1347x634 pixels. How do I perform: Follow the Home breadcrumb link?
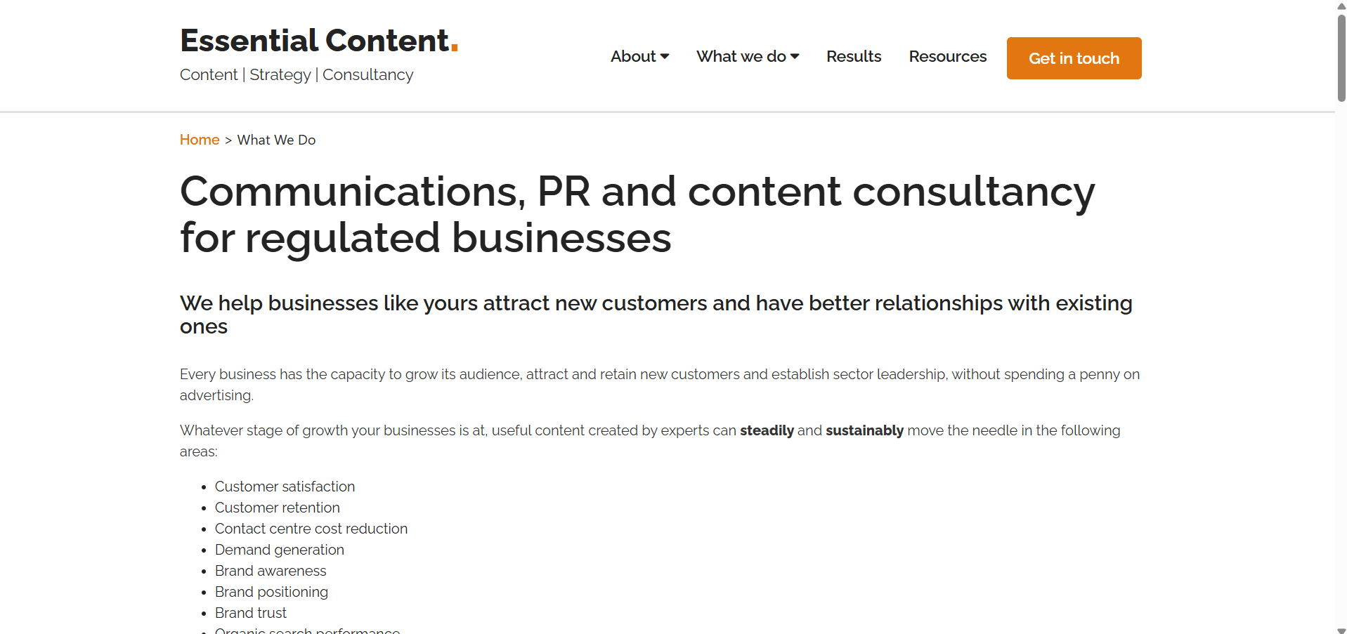(x=200, y=140)
